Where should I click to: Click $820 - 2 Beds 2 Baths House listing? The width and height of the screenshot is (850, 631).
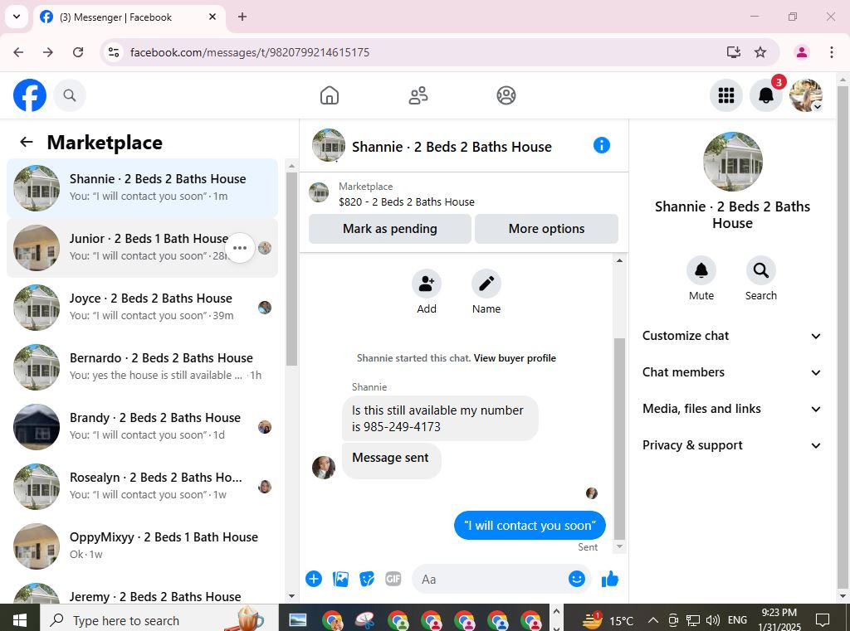point(407,201)
